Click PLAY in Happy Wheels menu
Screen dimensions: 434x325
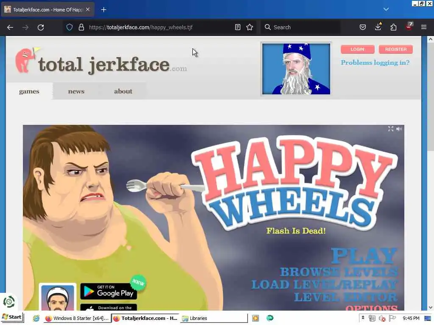(x=364, y=256)
